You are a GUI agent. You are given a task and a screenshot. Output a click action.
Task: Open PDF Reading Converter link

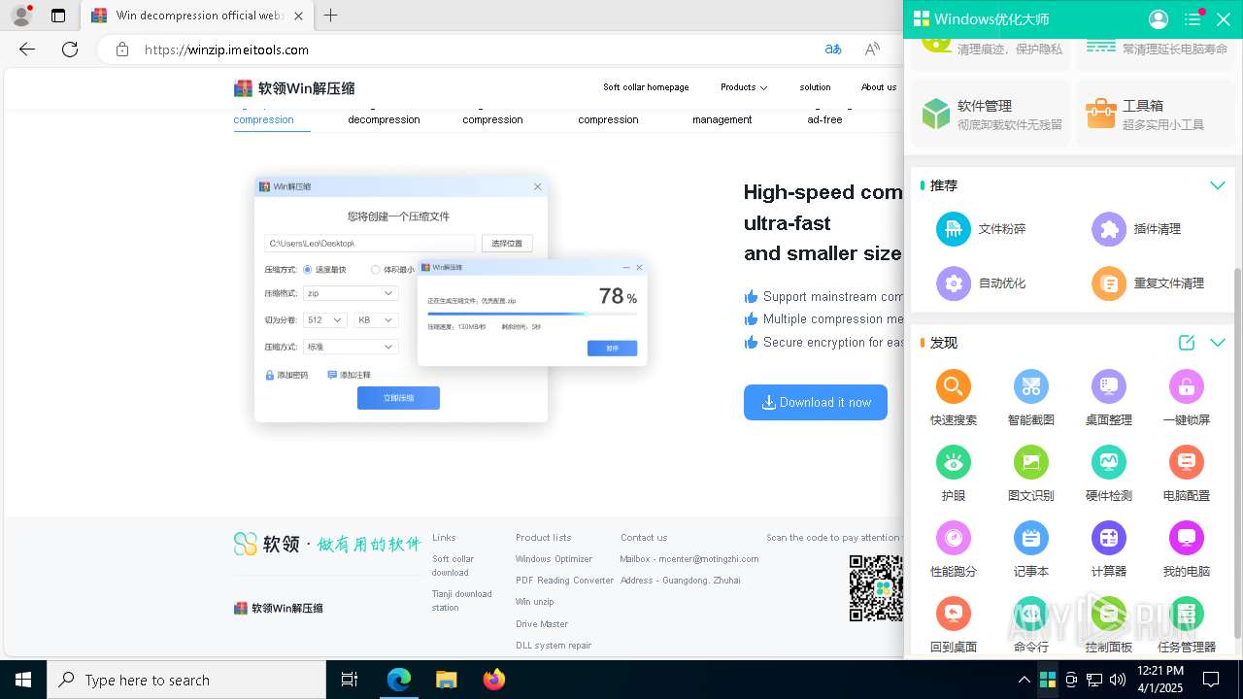pos(564,581)
